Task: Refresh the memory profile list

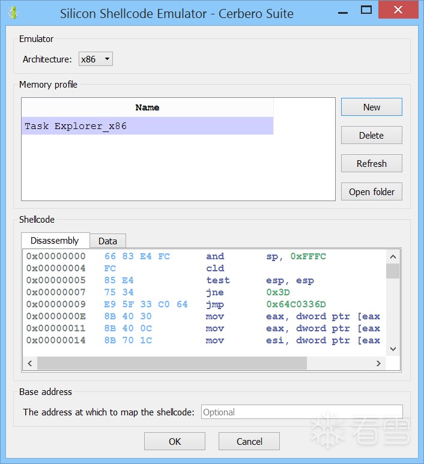Action: click(x=372, y=163)
